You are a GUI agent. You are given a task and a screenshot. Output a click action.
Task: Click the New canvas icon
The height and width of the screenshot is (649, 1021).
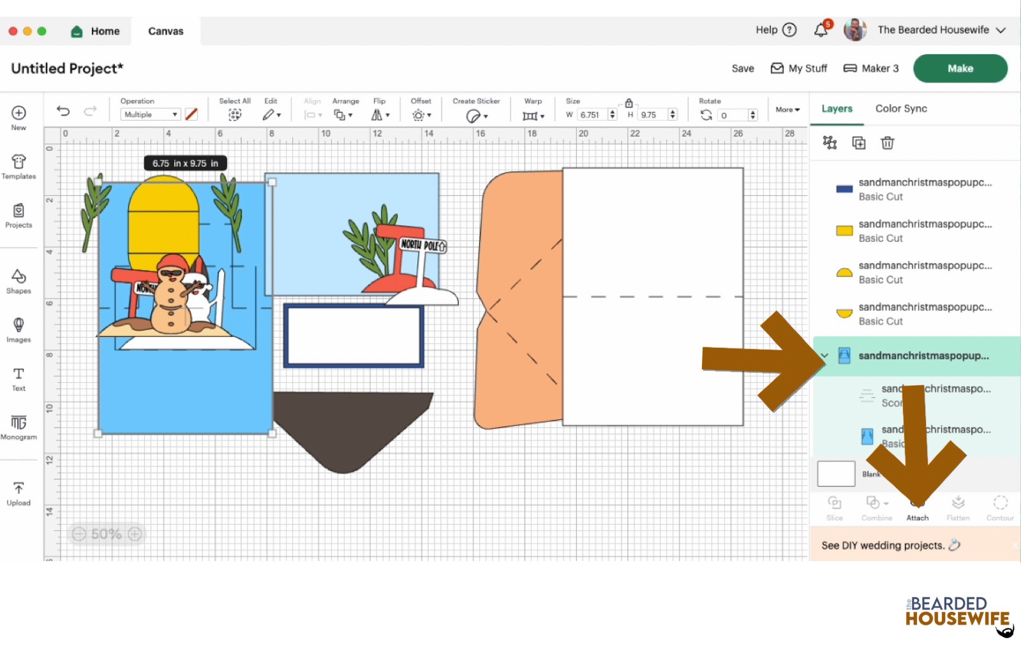pyautogui.click(x=19, y=113)
